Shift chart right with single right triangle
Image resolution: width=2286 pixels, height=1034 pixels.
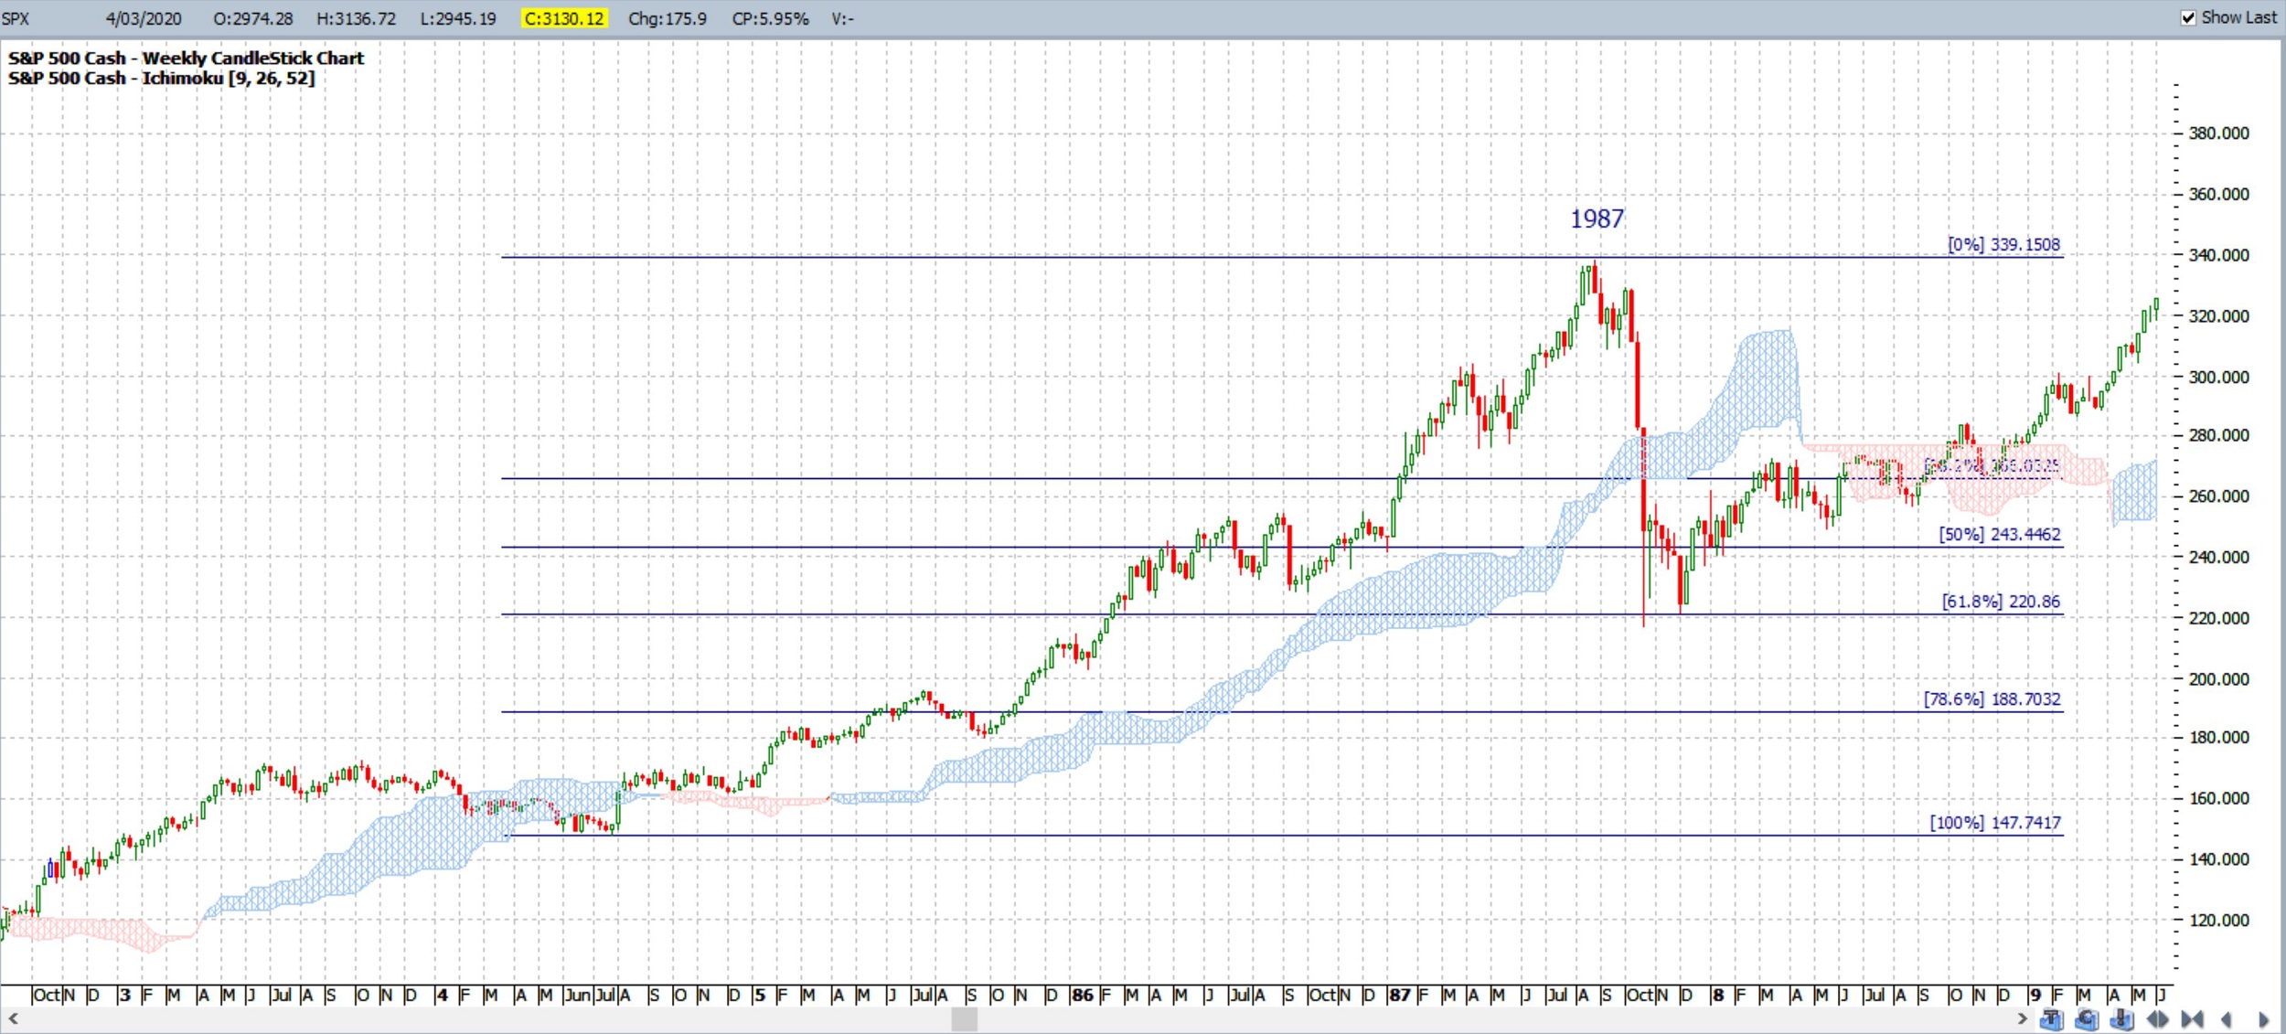click(x=2263, y=1019)
